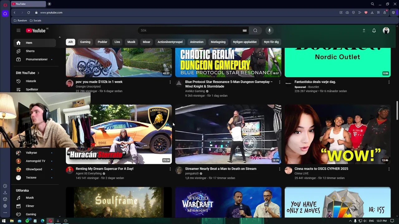This screenshot has height=224, width=399.
Task: Go to 'Hem' in the sidebar
Action: [x=35, y=43]
